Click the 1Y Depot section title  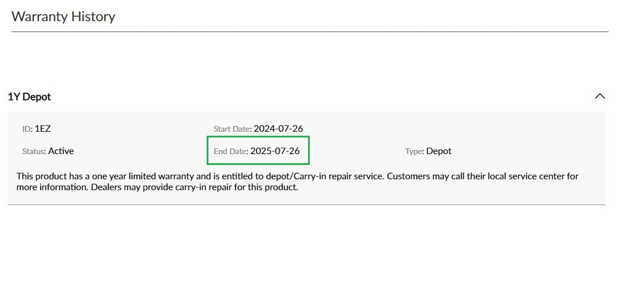pos(29,97)
